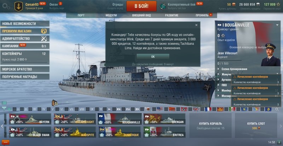Click the anchor rank emblem beside Corsair93
The width and height of the screenshot is (283, 146).
coord(19,6)
